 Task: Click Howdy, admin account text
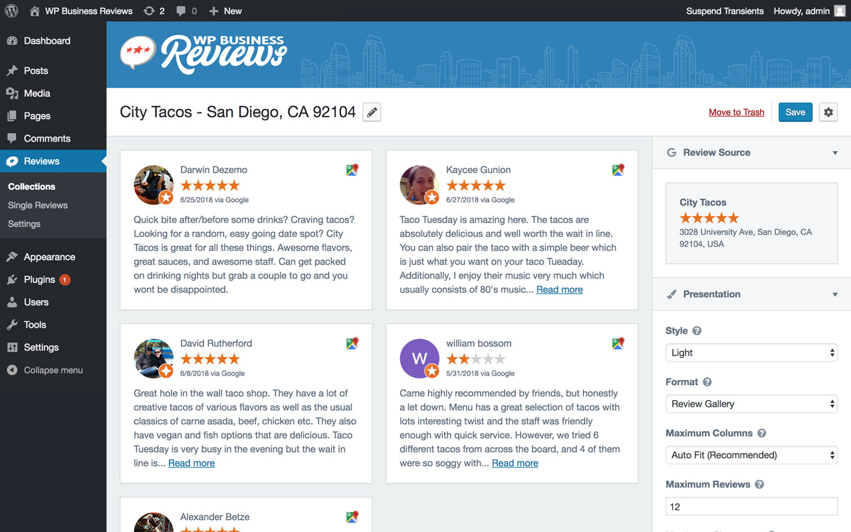coord(802,11)
